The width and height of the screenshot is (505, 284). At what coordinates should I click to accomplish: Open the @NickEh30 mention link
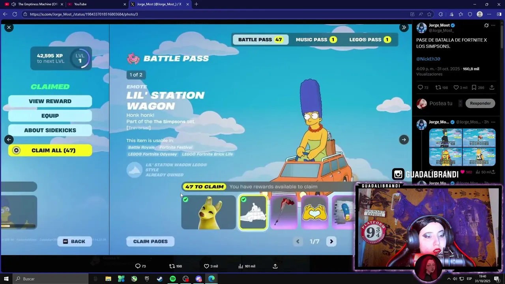(428, 59)
